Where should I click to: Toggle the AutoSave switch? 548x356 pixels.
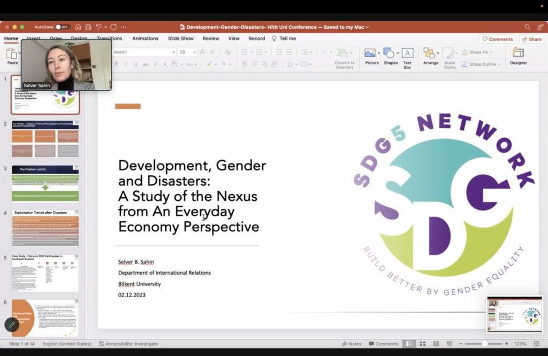click(63, 27)
